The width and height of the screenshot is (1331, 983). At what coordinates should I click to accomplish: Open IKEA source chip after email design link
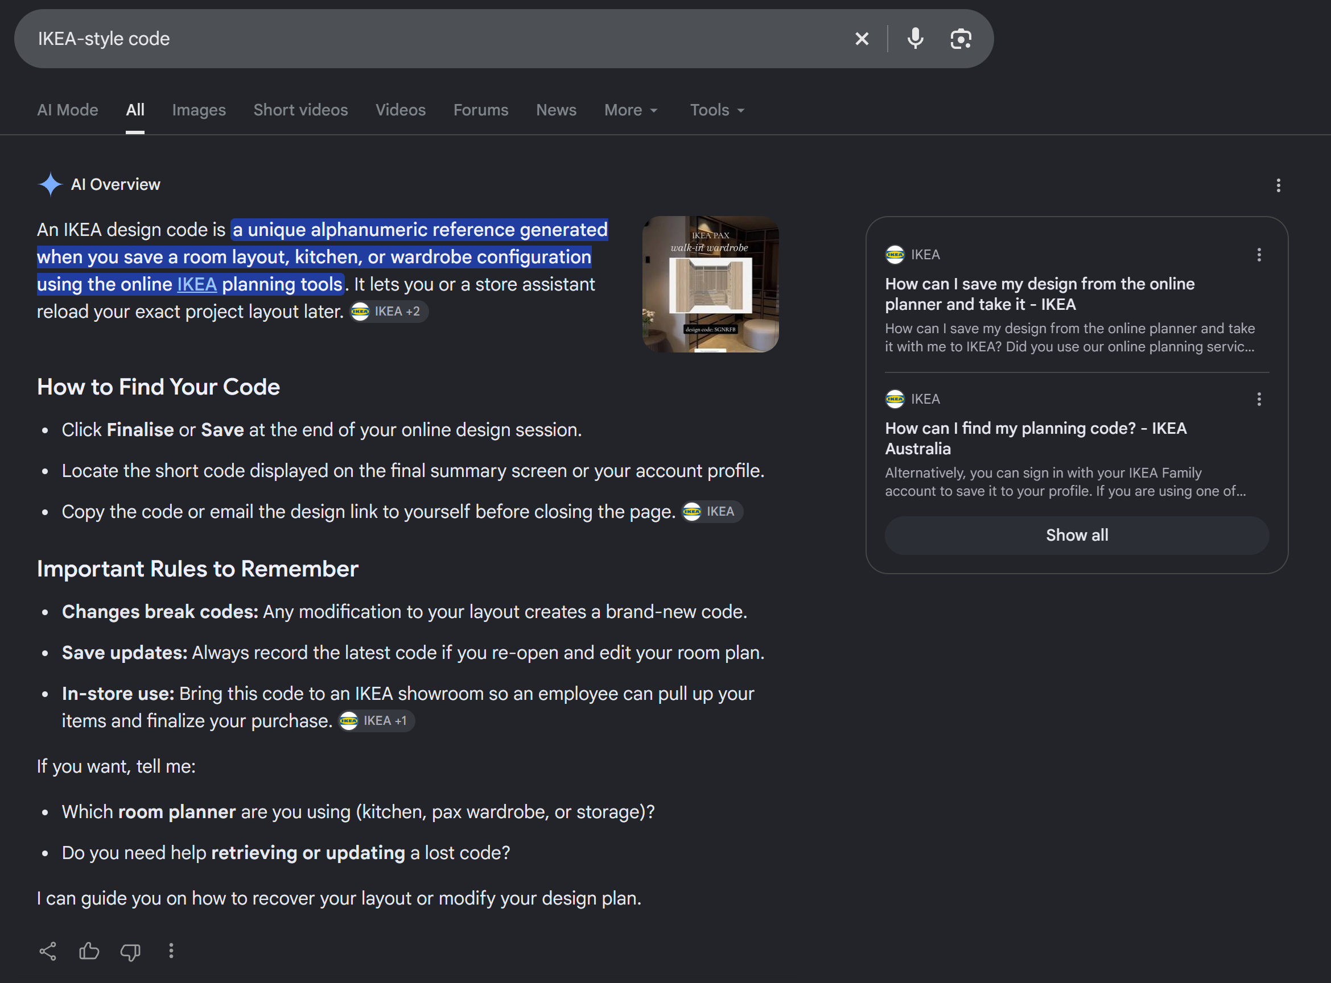[x=712, y=512]
